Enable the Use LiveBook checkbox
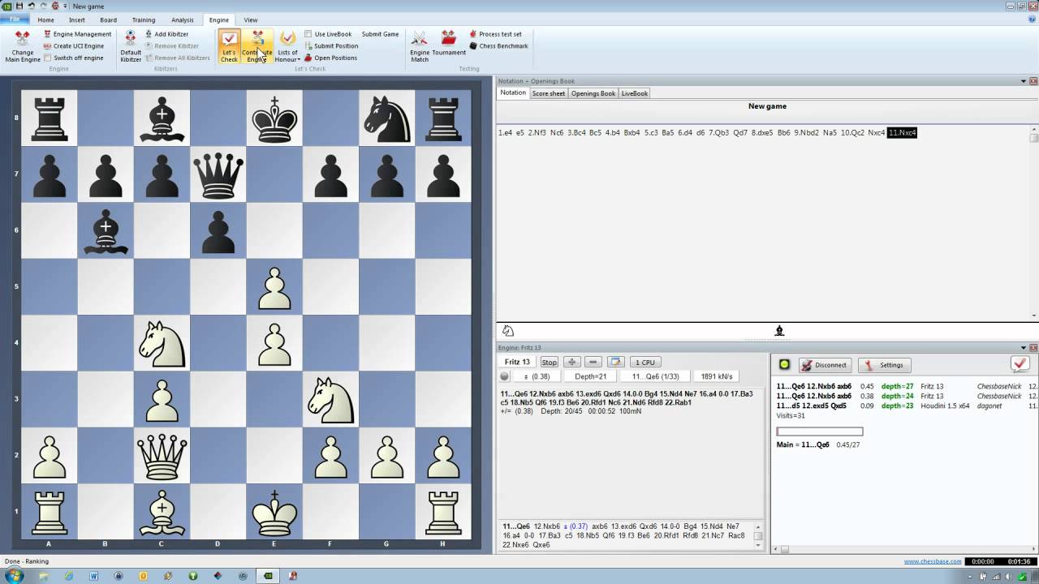1039x584 pixels. coord(308,34)
